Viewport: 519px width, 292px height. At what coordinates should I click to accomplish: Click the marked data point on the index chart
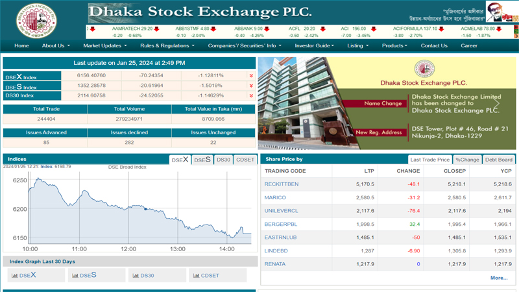point(145,209)
